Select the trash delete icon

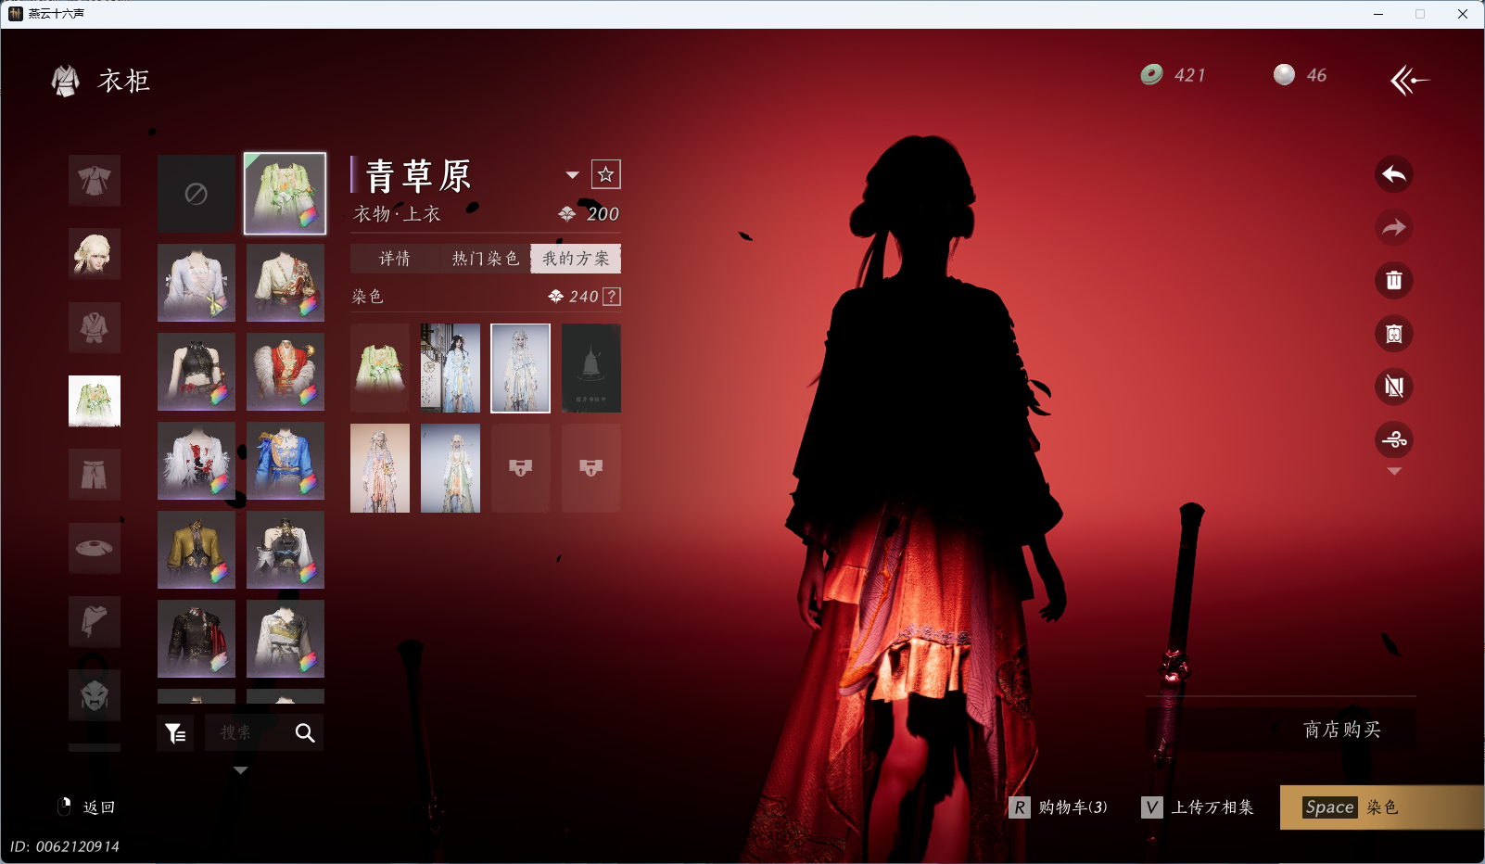pyautogui.click(x=1394, y=280)
